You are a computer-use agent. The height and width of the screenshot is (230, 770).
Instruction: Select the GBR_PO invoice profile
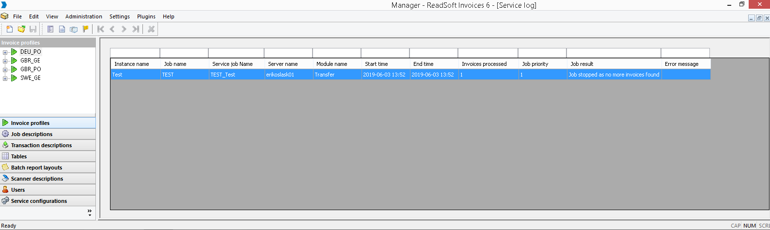31,69
